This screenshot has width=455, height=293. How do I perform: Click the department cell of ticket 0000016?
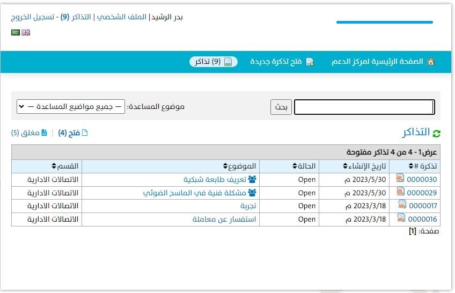(47, 219)
